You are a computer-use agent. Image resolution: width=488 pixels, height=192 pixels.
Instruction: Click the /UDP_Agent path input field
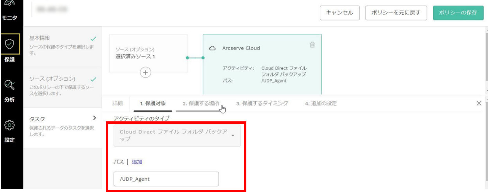click(166, 179)
